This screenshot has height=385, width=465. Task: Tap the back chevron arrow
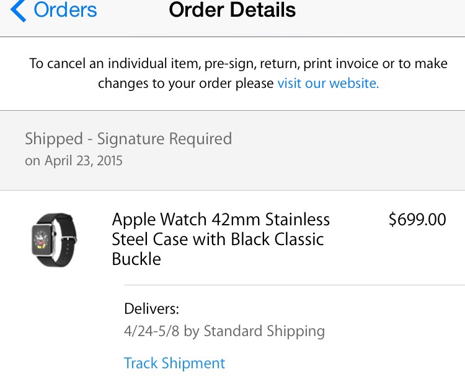coord(19,11)
